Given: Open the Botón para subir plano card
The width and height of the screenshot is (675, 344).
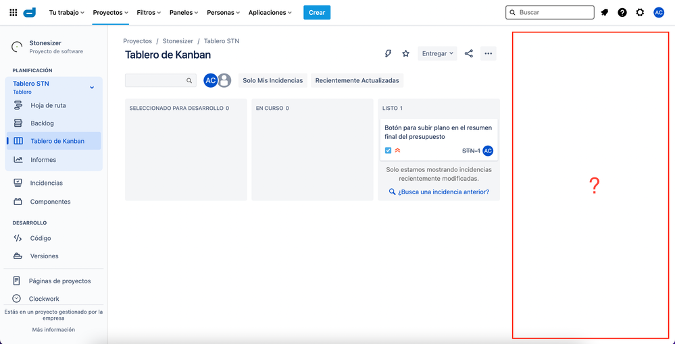Looking at the screenshot, I should 439,140.
